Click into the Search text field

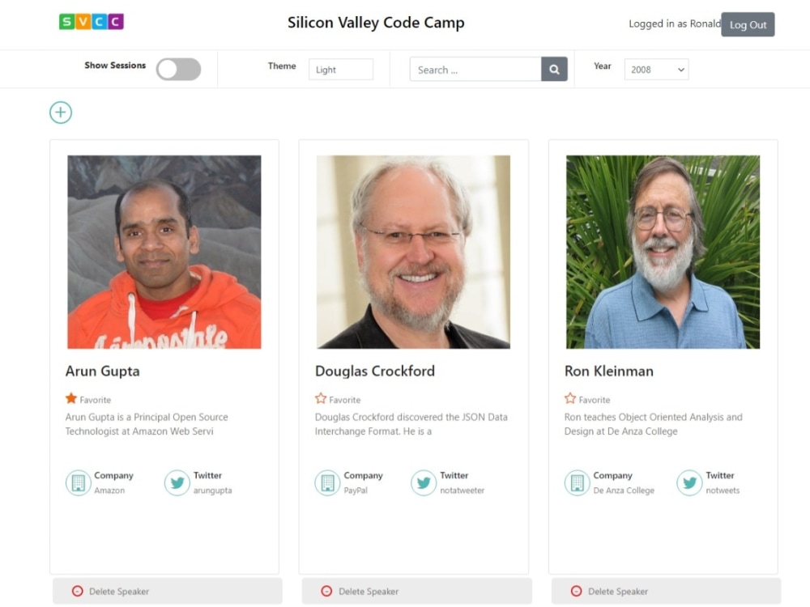pyautogui.click(x=475, y=69)
